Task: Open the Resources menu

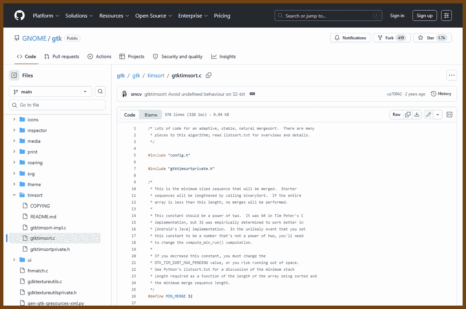Action: click(114, 16)
